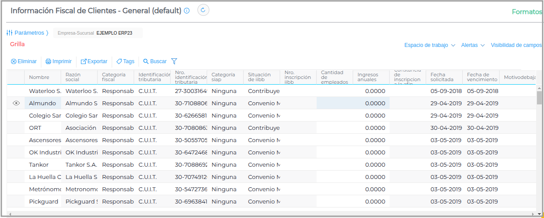The width and height of the screenshot is (544, 218).
Task: Select the ORT name cell
Action: 43,128
